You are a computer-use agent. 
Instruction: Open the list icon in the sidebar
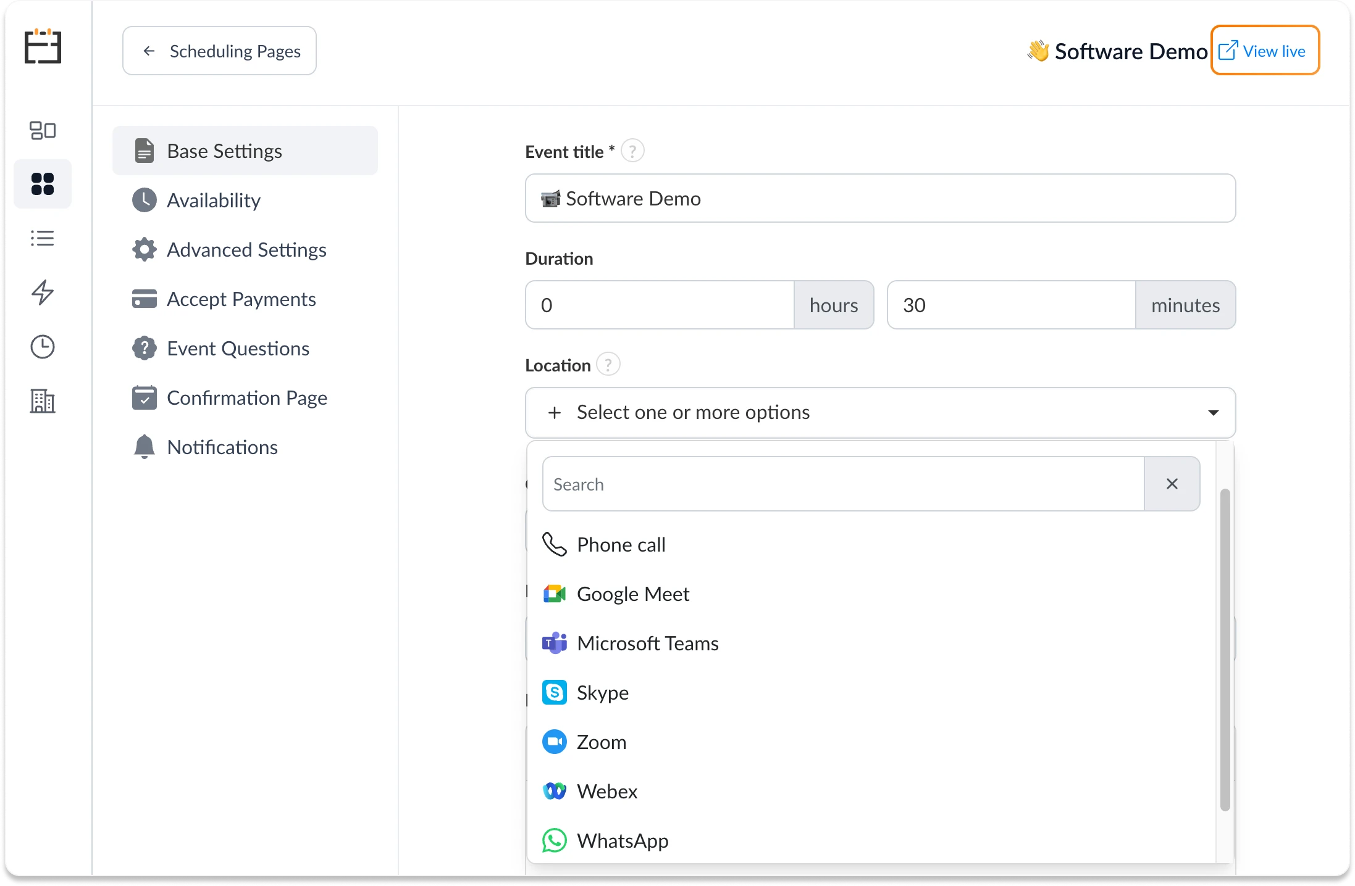(x=42, y=238)
